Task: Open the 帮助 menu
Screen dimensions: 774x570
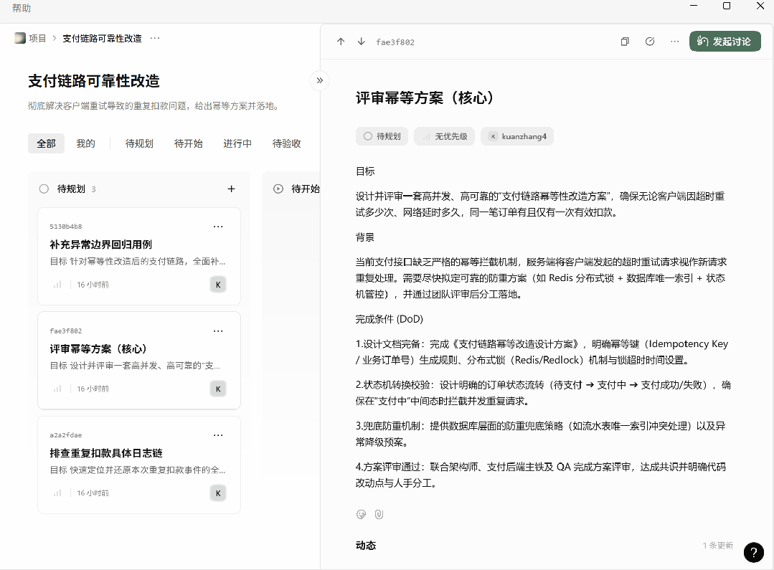Action: 22,8
